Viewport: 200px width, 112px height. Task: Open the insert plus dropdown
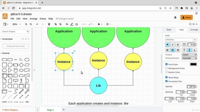tap(100, 24)
